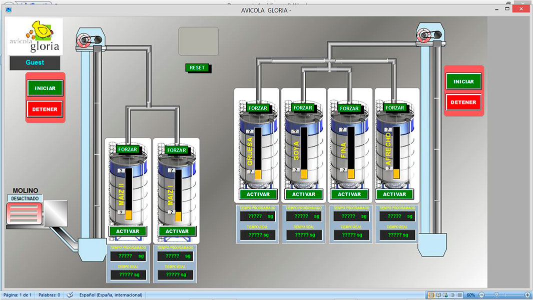Image resolution: width=533 pixels, height=300 pixels.
Task: Click TIEMPO PROGRAMADO field under FINA silo
Action: [350, 216]
